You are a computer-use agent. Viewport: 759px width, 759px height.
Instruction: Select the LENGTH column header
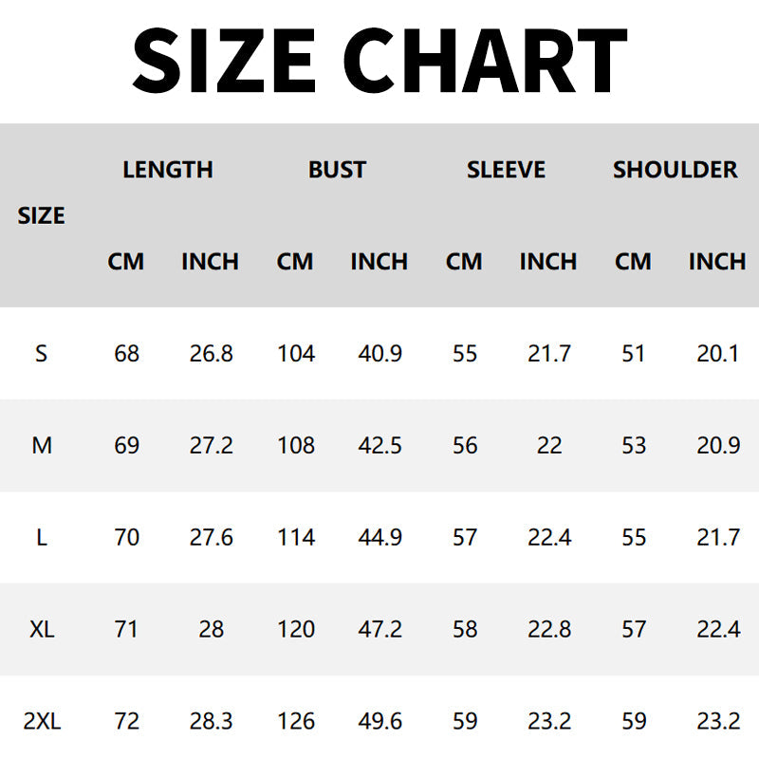(168, 170)
